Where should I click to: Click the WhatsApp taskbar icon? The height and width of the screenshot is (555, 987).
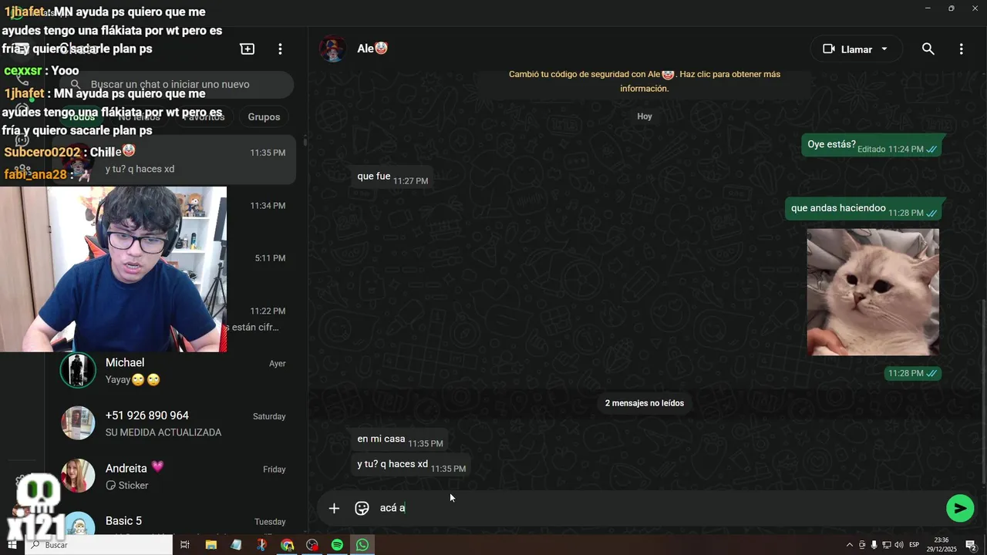pos(362,545)
